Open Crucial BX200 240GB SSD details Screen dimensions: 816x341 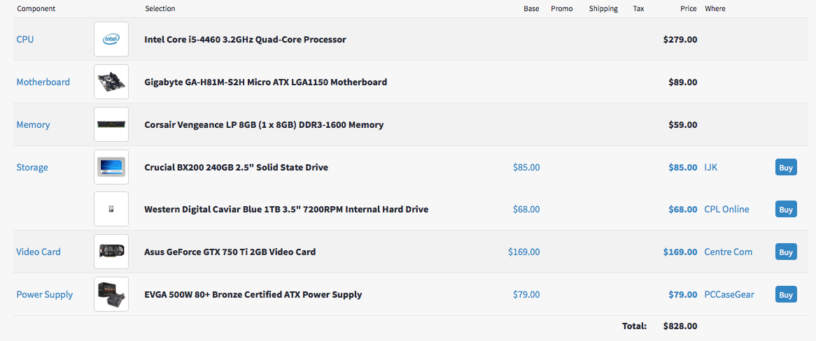coord(237,168)
